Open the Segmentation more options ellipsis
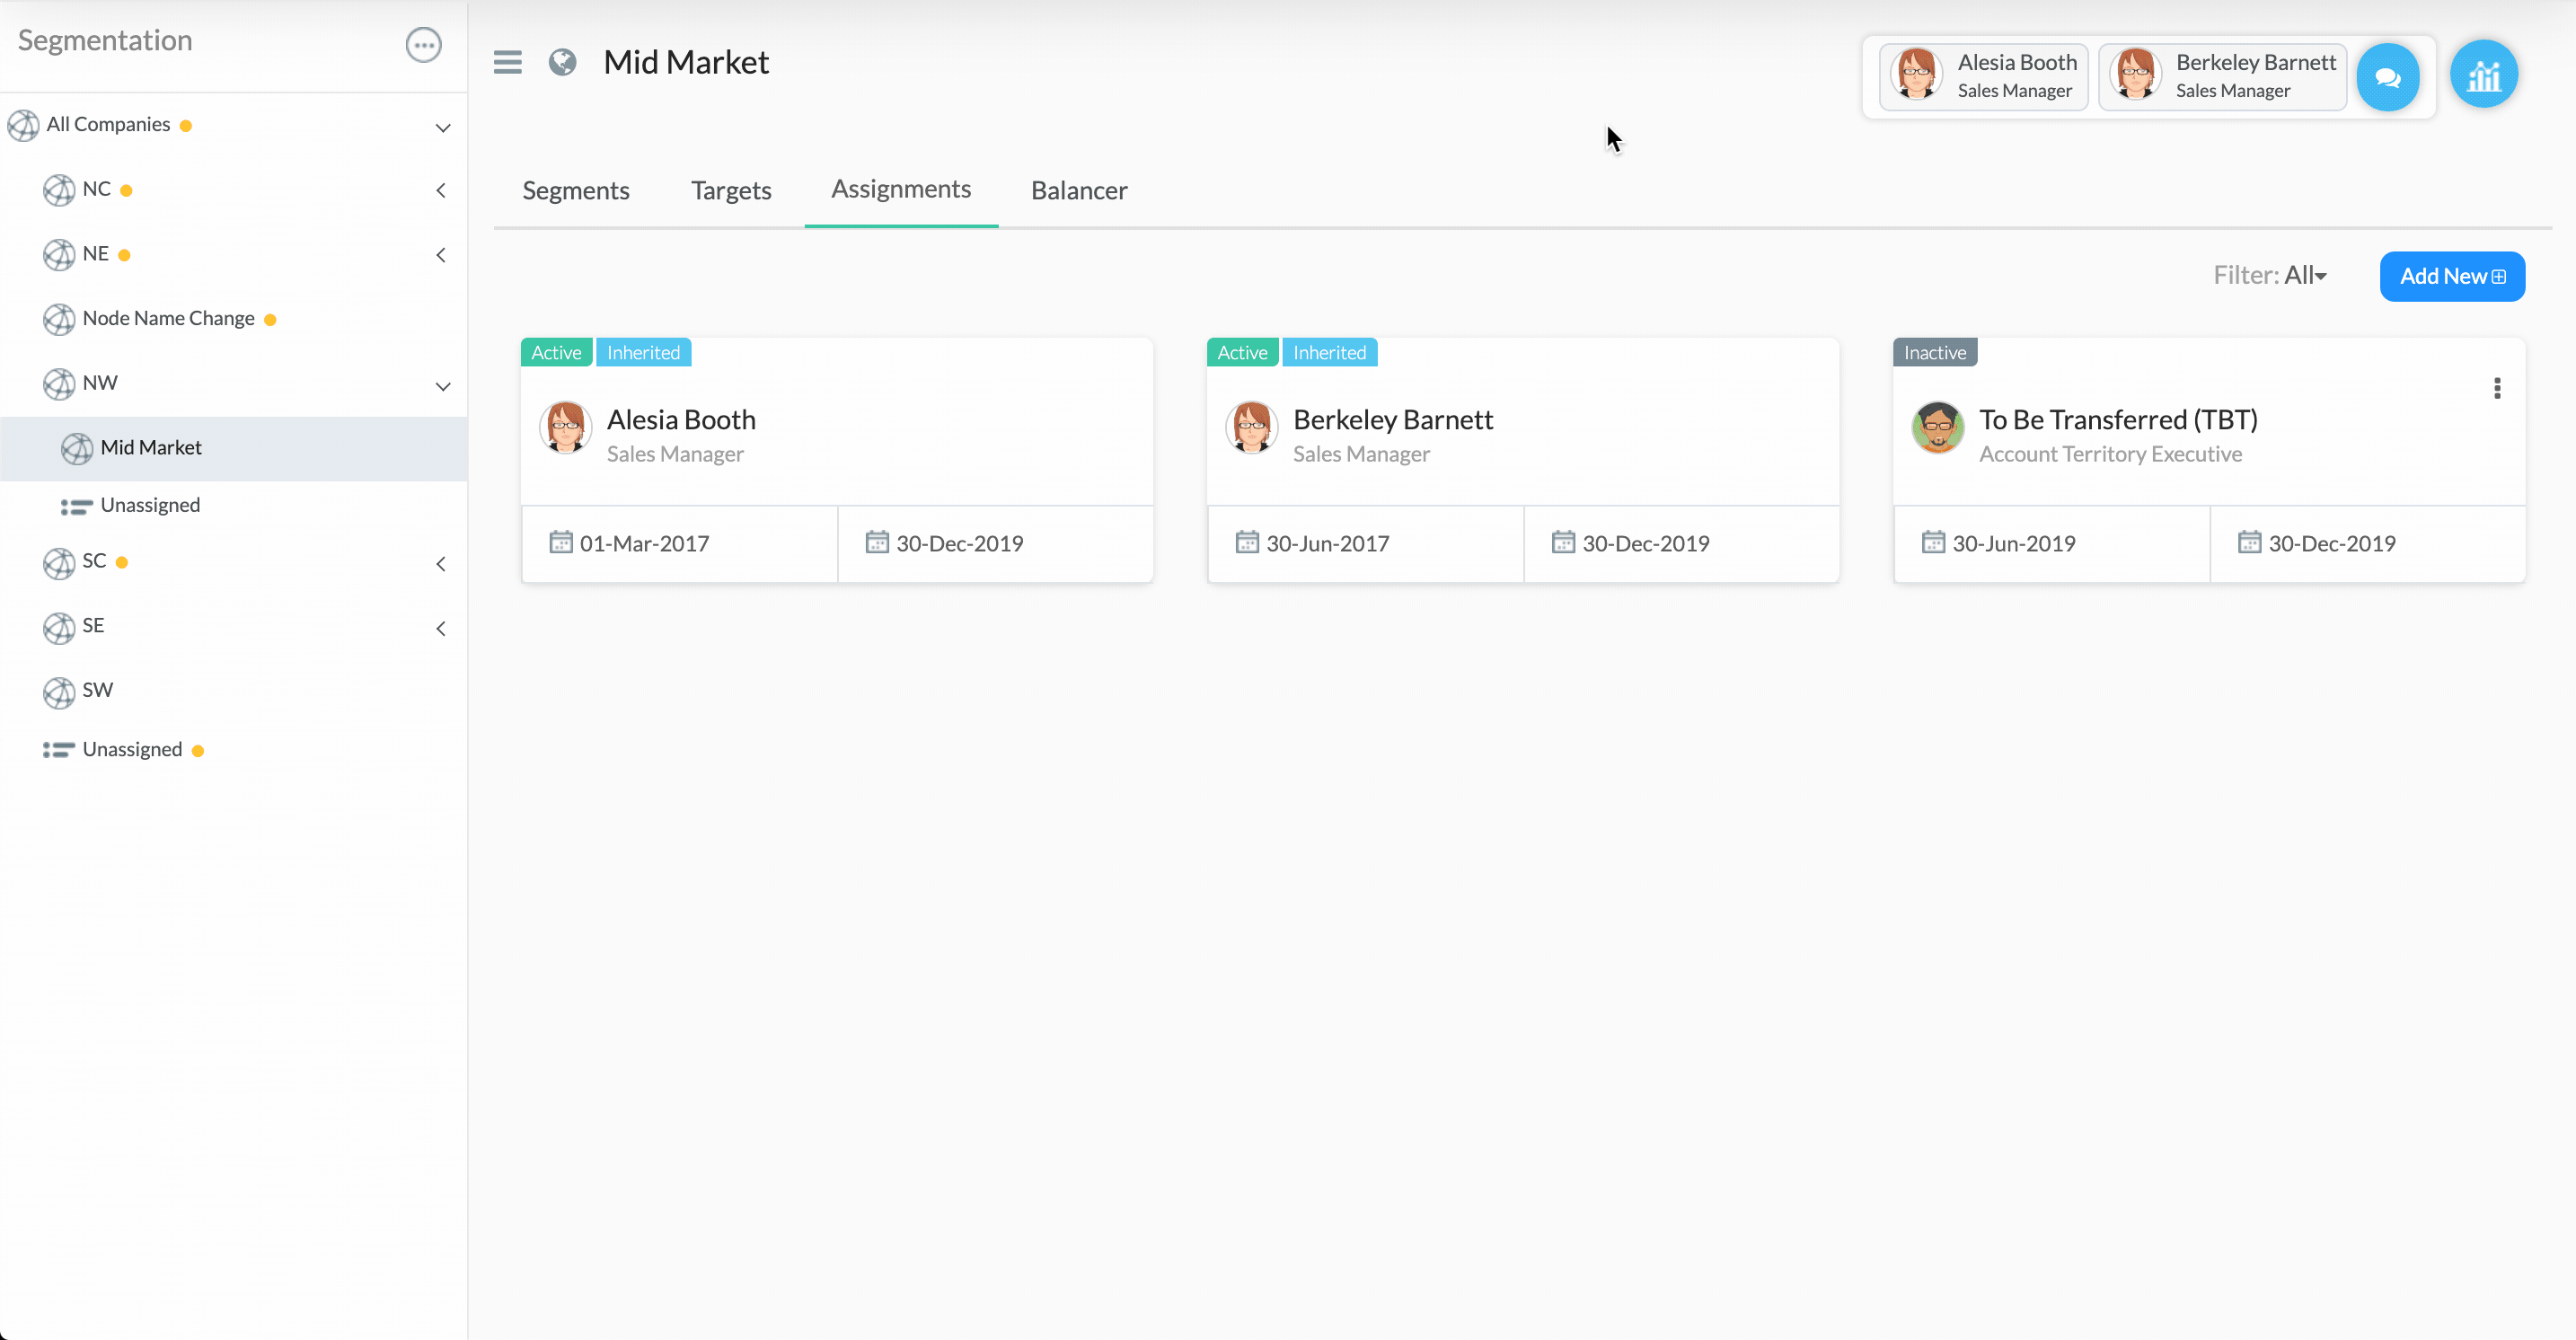 [x=423, y=45]
